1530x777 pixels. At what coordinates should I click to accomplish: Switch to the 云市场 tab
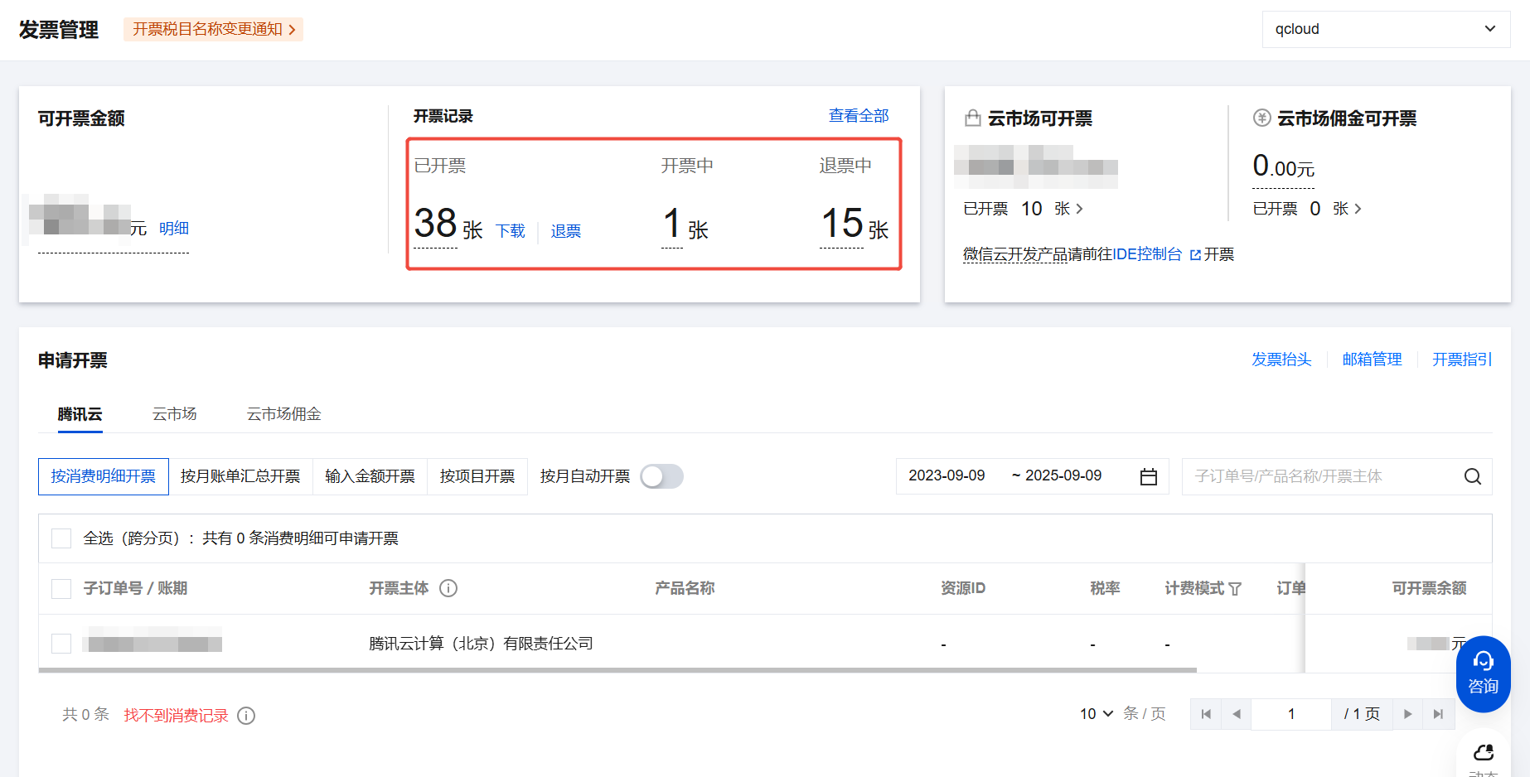pos(174,414)
